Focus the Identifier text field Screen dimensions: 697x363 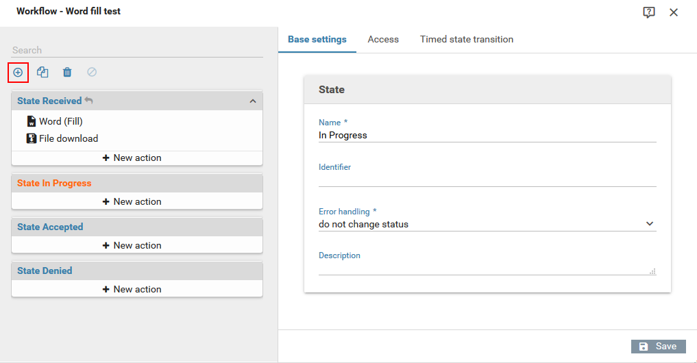(x=487, y=179)
